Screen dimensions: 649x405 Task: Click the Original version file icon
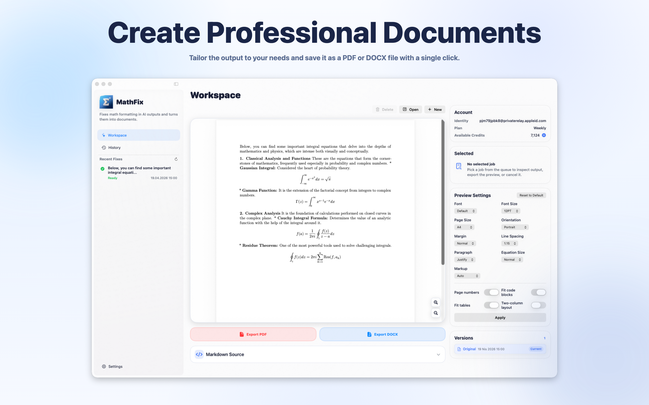coord(459,349)
